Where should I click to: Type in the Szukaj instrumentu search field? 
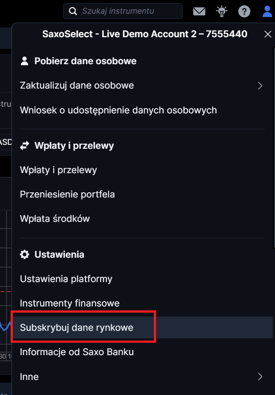coord(128,11)
